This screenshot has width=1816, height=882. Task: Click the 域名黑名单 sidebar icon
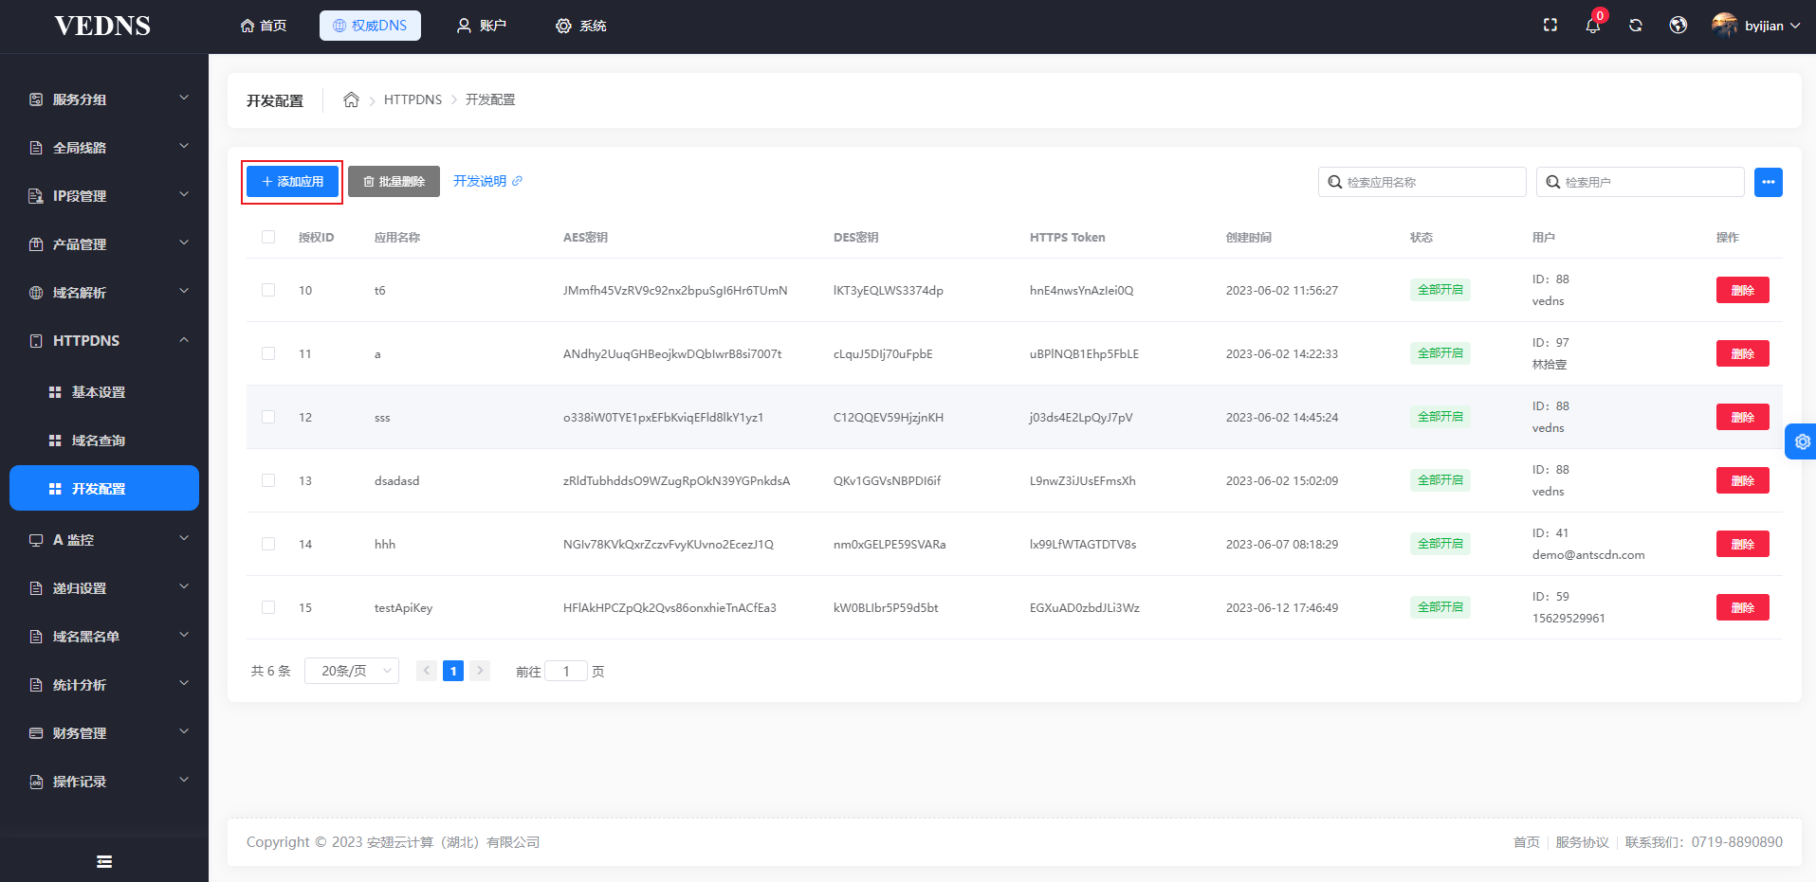[36, 637]
